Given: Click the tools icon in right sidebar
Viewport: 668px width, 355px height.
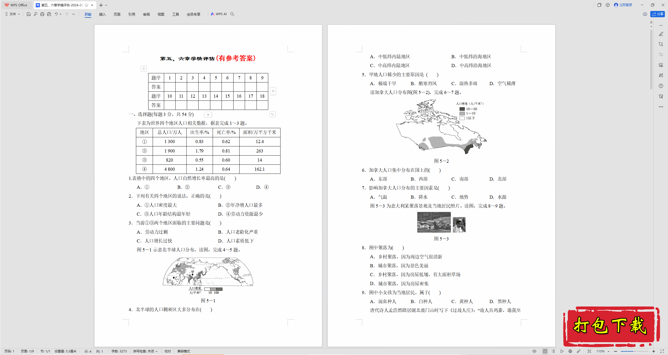Looking at the screenshot, I should click(x=661, y=75).
